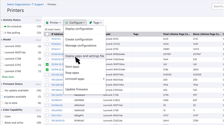This screenshot has width=224, height=125.
Task: Tick the Black and white capability checkbox
Action: (x=2, y=123)
